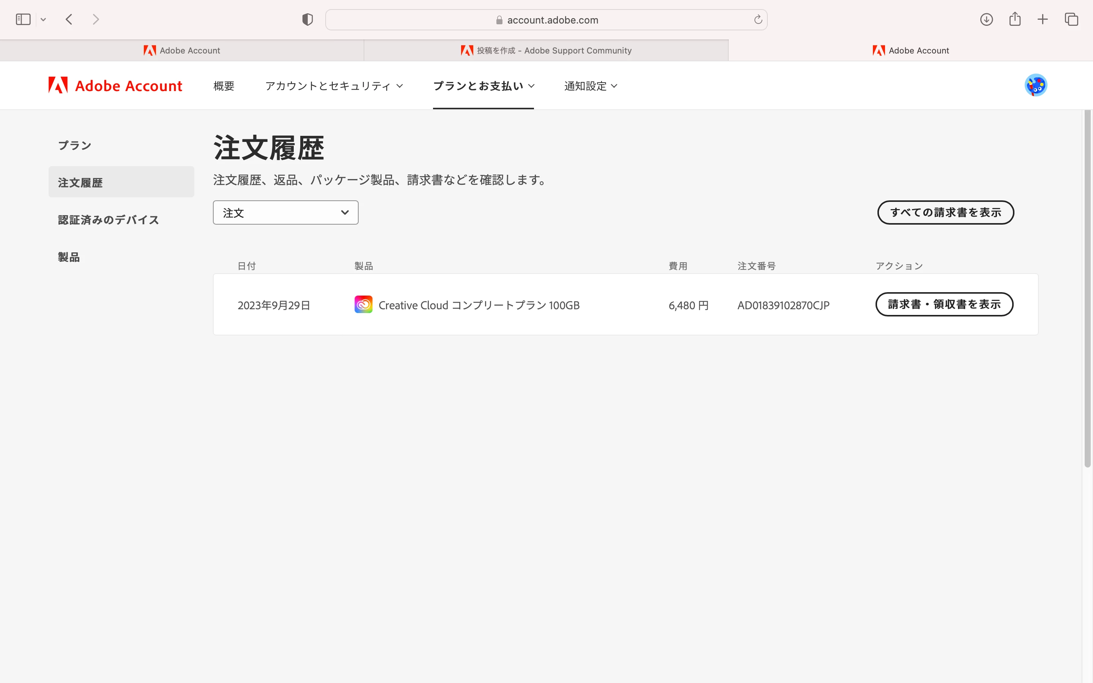The width and height of the screenshot is (1093, 683).
Task: Open the user profile avatar menu
Action: click(x=1035, y=85)
